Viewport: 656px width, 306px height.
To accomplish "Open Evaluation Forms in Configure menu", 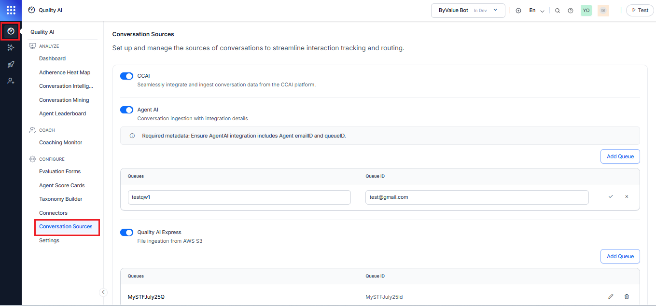I will click(60, 171).
